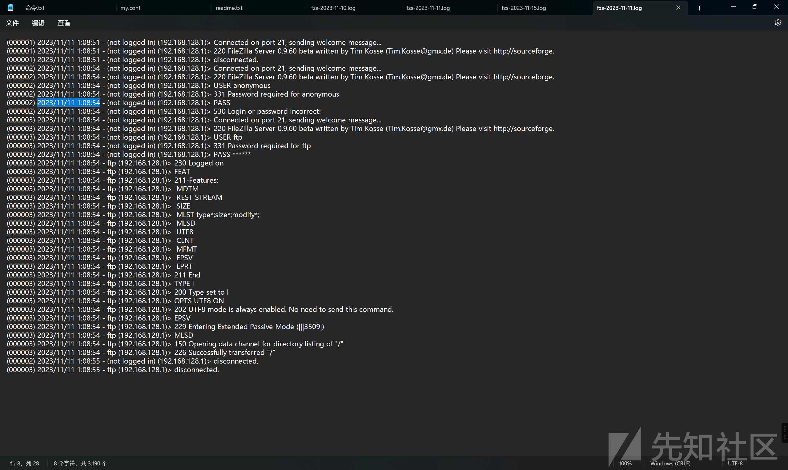Click the 'CLNT' feature line
Image resolution: width=788 pixels, height=470 pixels.
point(100,241)
